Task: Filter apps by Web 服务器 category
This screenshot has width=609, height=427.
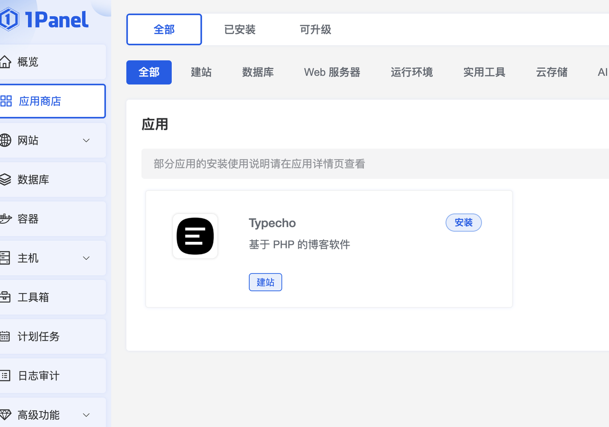Action: click(332, 72)
